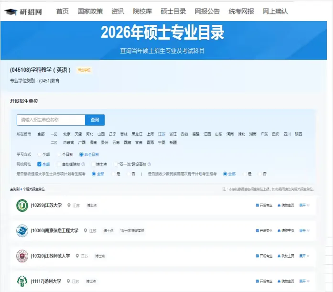Filter province by 内蒙古
Screen dimensions: 333x292
coord(69,142)
